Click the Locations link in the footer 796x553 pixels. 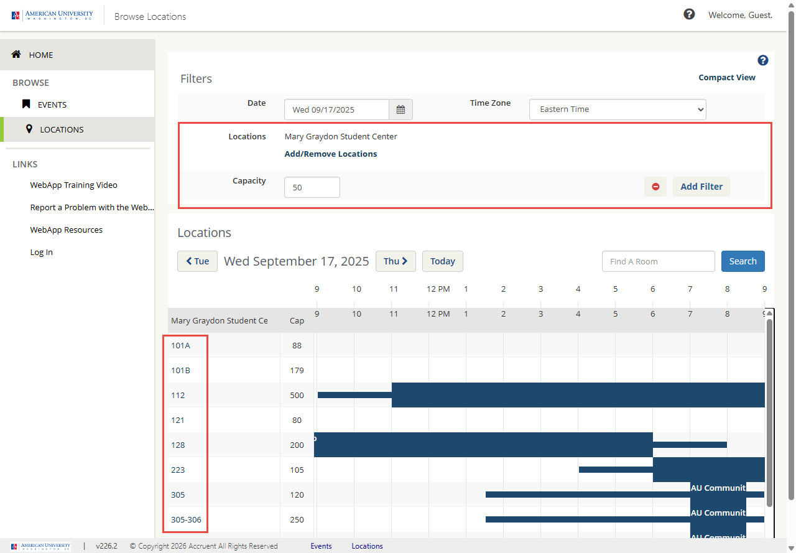coord(367,546)
